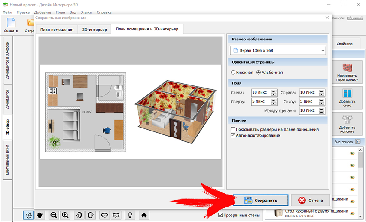Click object list scrollbar down arrow
Viewport: 366px width, 222px height.
click(x=360, y=216)
